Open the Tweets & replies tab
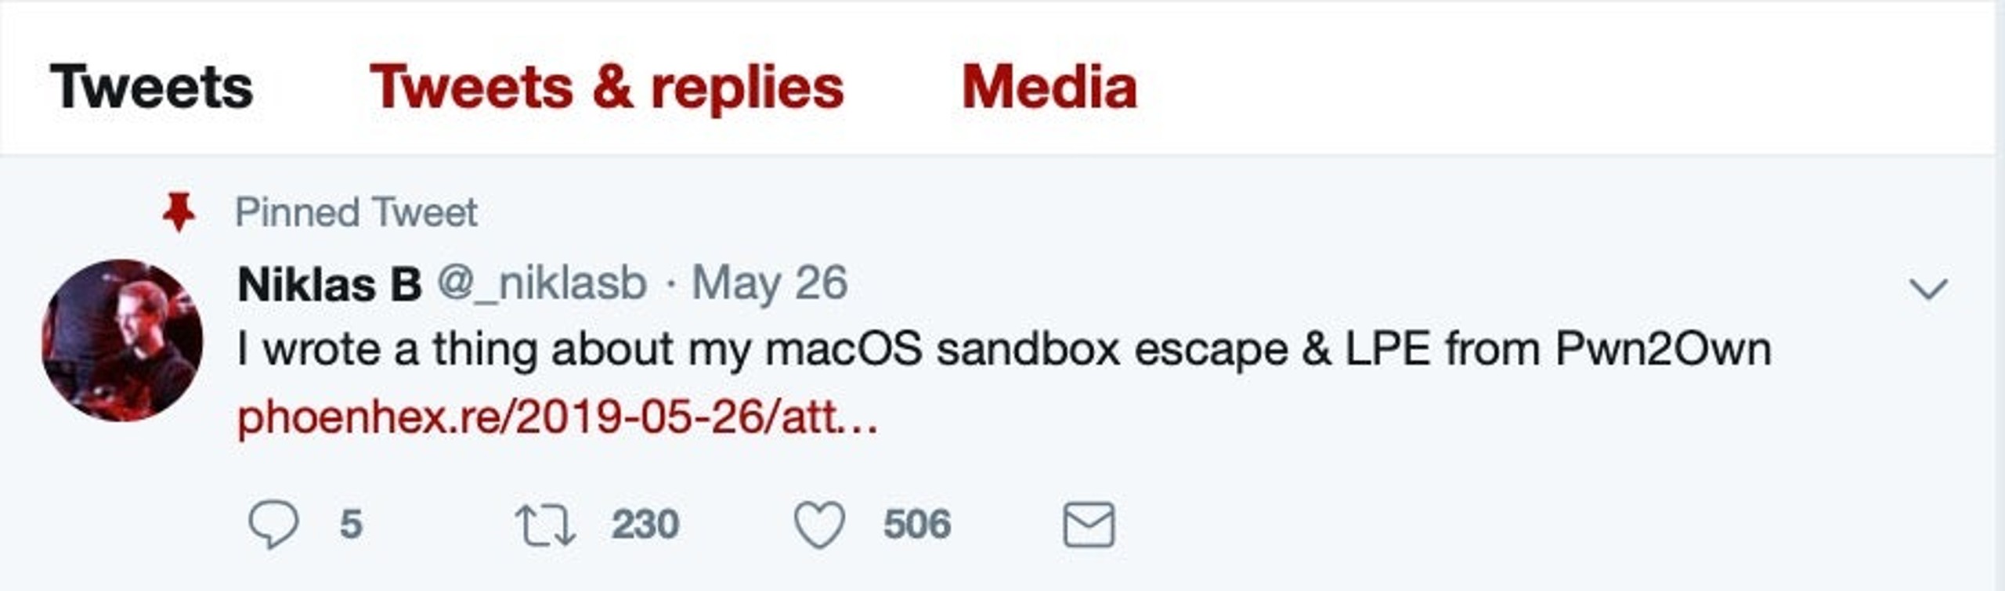 [x=607, y=87]
